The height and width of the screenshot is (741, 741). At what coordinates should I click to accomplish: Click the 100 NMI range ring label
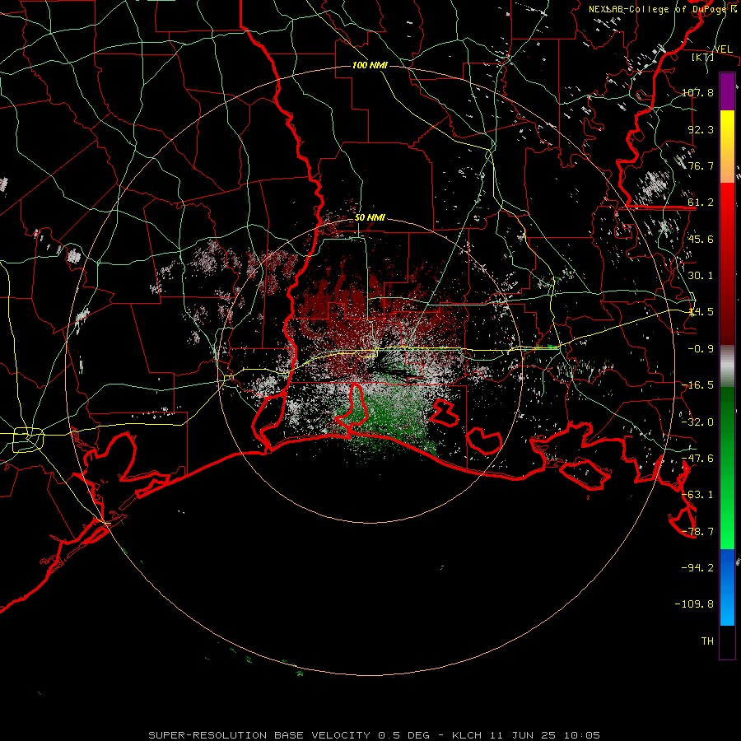click(370, 65)
